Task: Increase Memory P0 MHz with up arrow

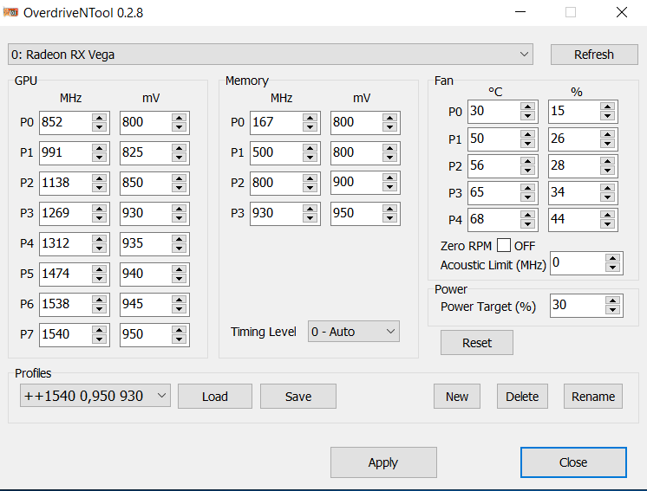Action: click(x=310, y=119)
